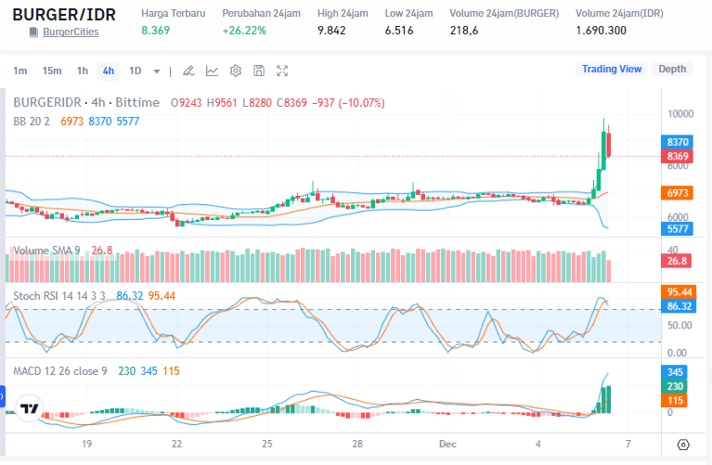The image size is (712, 465).
Task: Click the Low 24jam value 6.516
Action: [399, 31]
